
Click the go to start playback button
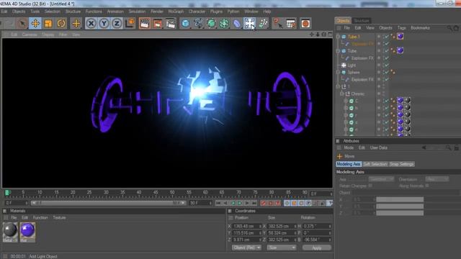[x=218, y=203]
